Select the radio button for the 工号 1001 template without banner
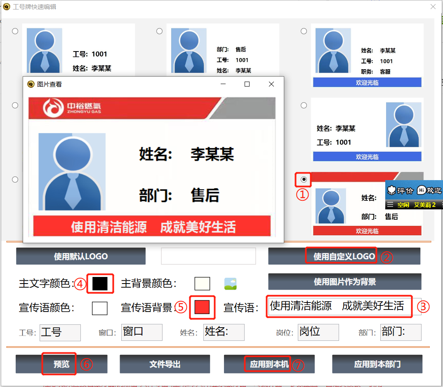This screenshot has height=387, width=443. click(x=15, y=31)
